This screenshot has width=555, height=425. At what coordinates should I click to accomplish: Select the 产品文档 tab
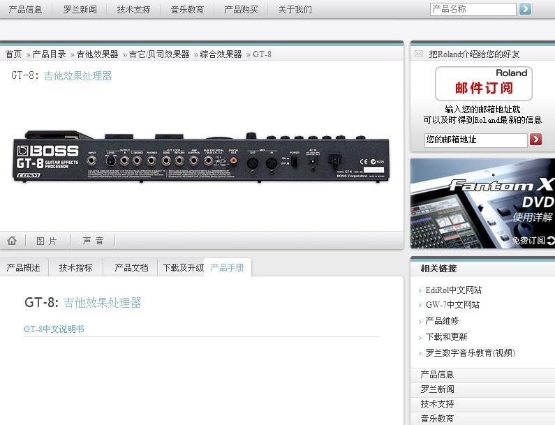tap(131, 267)
